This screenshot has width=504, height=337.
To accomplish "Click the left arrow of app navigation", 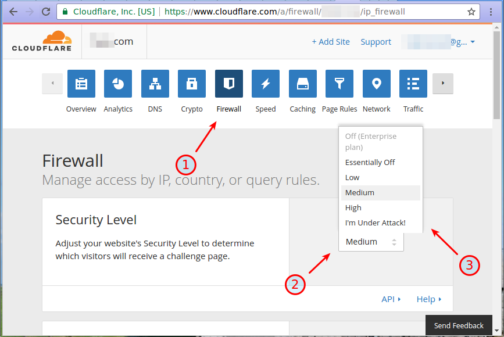I will click(x=52, y=84).
